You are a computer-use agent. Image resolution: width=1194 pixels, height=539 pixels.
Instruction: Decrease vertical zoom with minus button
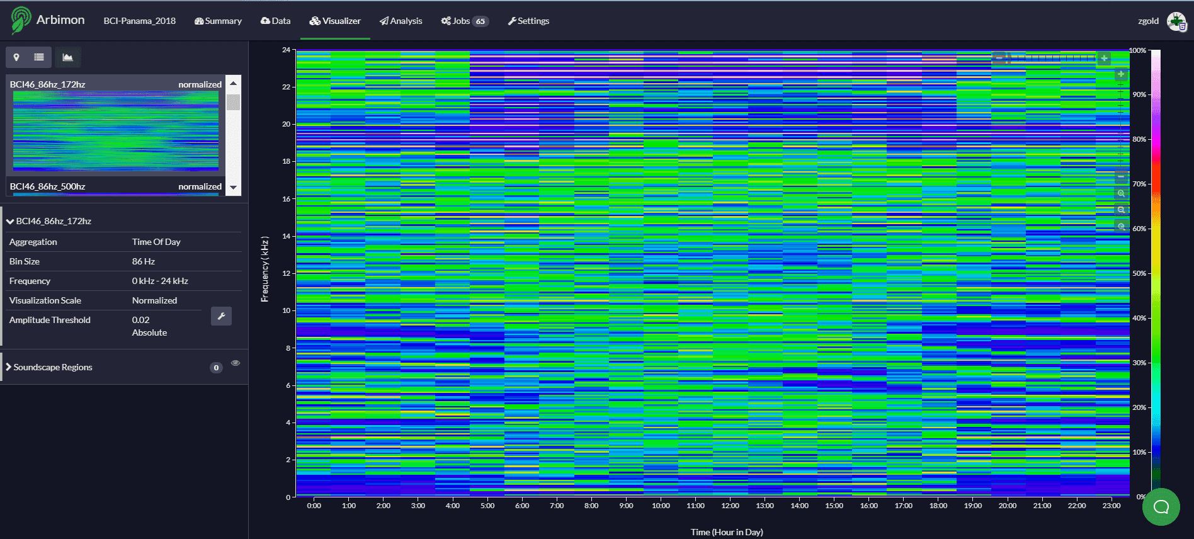1121,176
